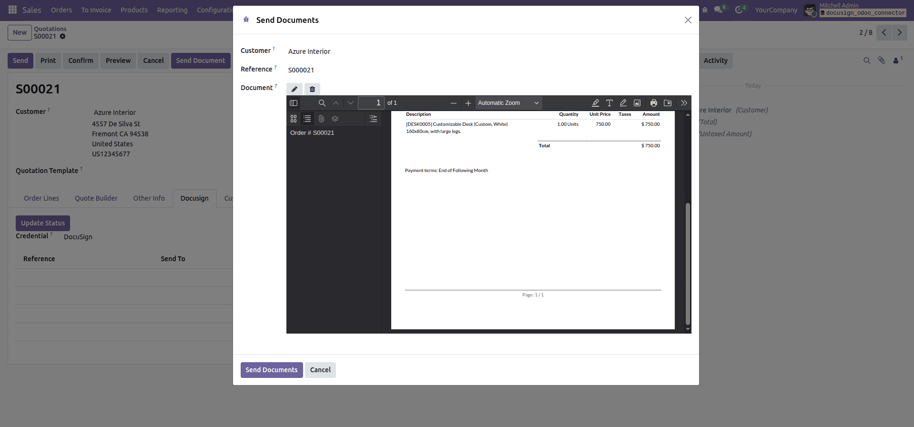Go to next PDF page arrow
This screenshot has height=427, width=914.
(x=351, y=103)
